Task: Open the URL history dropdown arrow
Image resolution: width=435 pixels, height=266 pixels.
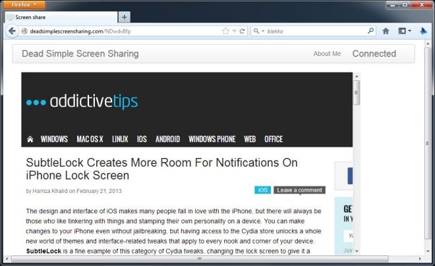Action: (x=235, y=31)
